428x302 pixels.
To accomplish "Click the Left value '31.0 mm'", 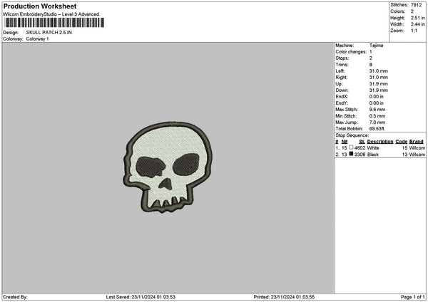I will (379, 71).
